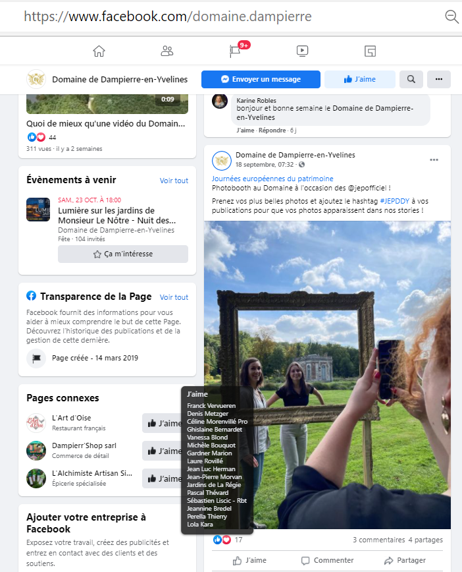
Task: Click Partager under the post
Action: point(405,560)
